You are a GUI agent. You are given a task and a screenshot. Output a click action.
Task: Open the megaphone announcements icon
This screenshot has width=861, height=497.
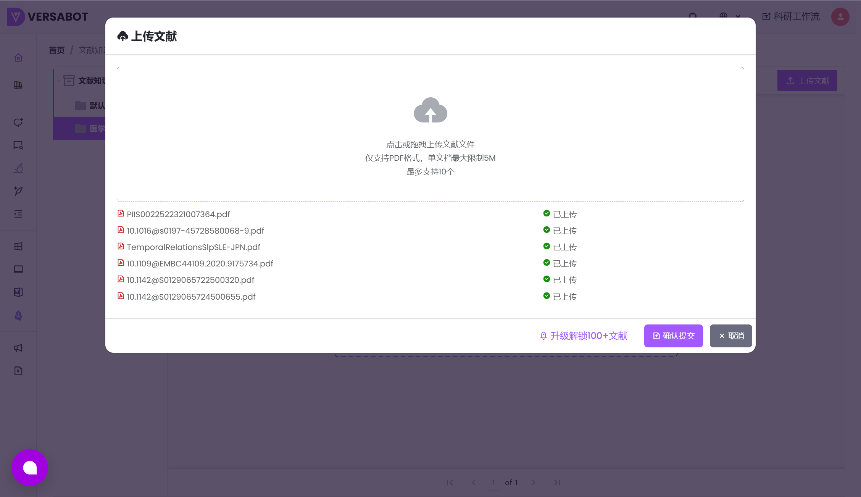[x=18, y=348]
